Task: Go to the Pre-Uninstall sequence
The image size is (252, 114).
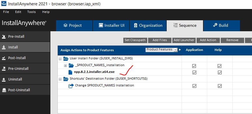Action: (x=25, y=69)
